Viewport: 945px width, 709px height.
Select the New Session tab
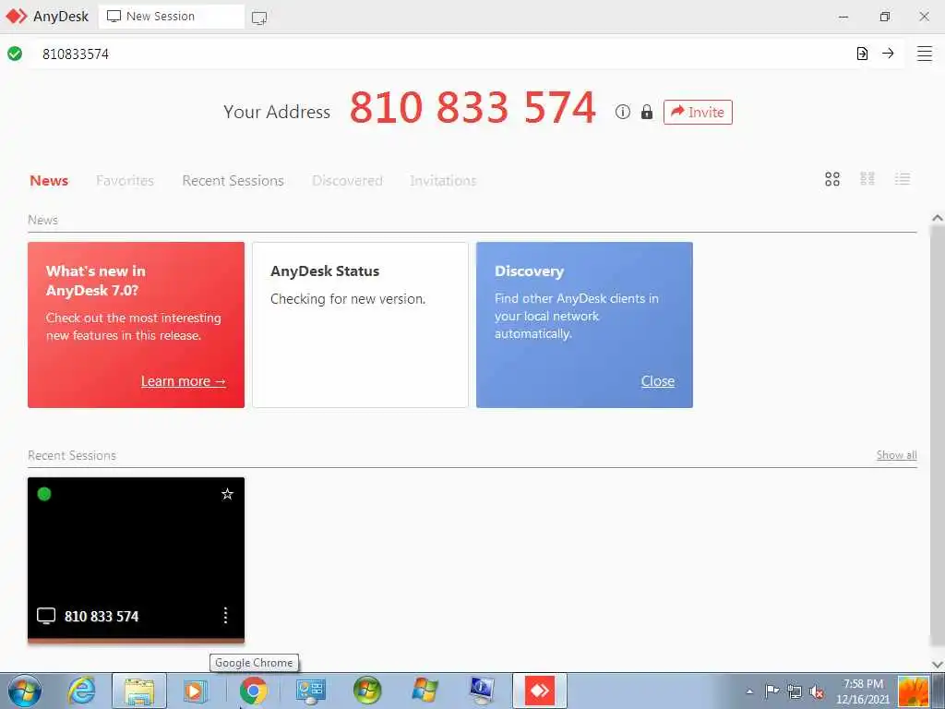pos(171,17)
